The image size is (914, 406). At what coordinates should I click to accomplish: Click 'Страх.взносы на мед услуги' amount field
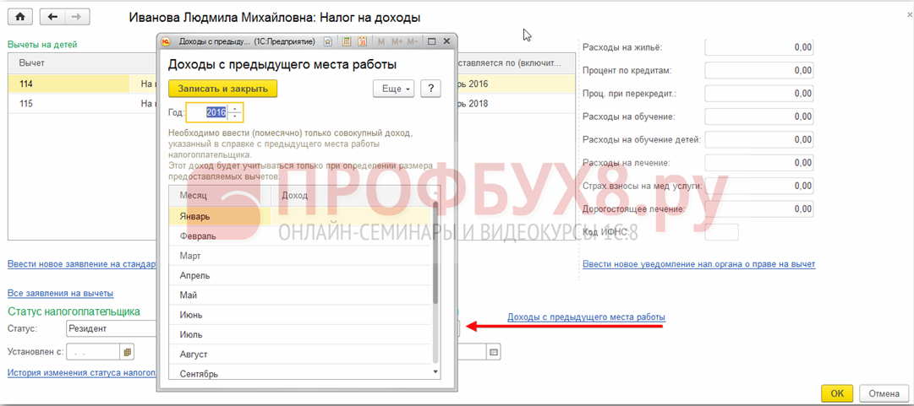(x=759, y=187)
